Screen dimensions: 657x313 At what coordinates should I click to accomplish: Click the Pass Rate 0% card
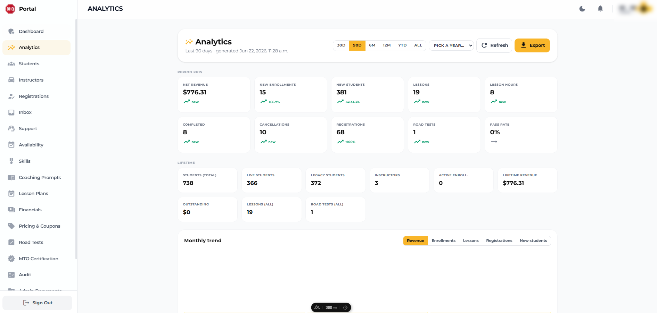click(x=521, y=135)
